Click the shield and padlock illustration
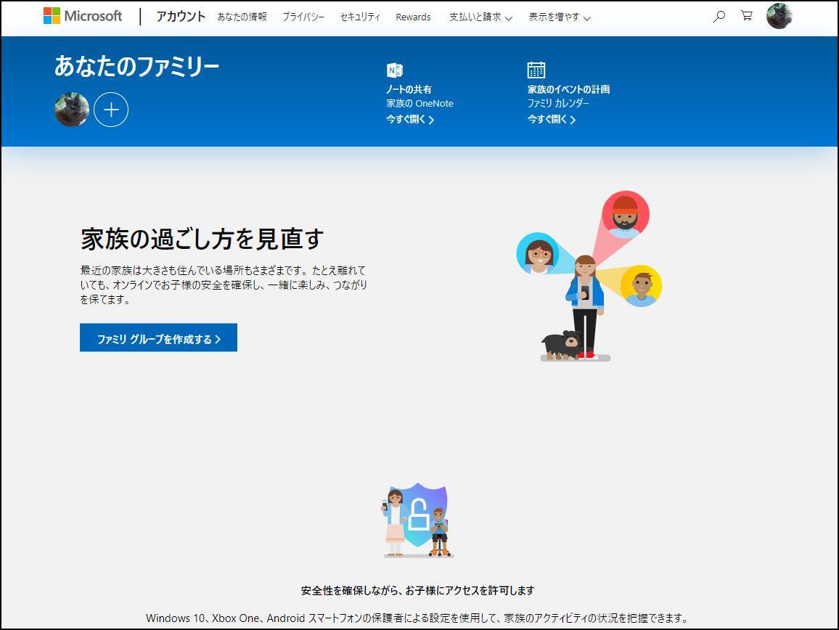 click(x=417, y=519)
